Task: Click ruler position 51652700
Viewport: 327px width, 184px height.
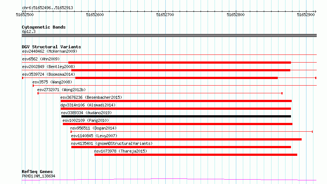Action: click(x=165, y=15)
